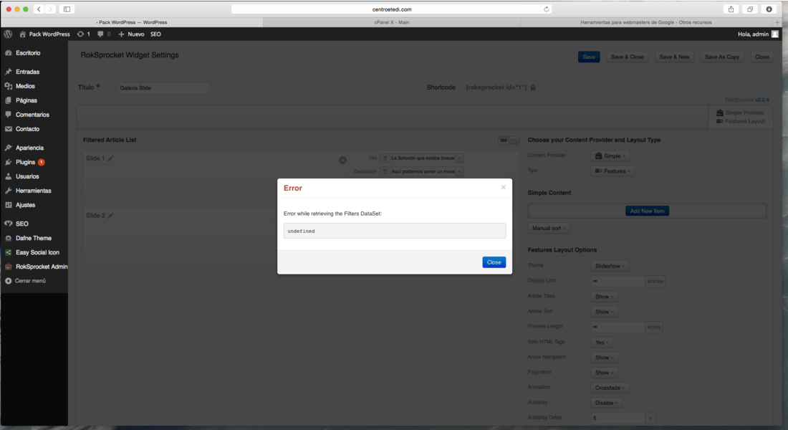The width and height of the screenshot is (788, 430).
Task: Click the Display Limit input field
Action: coord(618,281)
